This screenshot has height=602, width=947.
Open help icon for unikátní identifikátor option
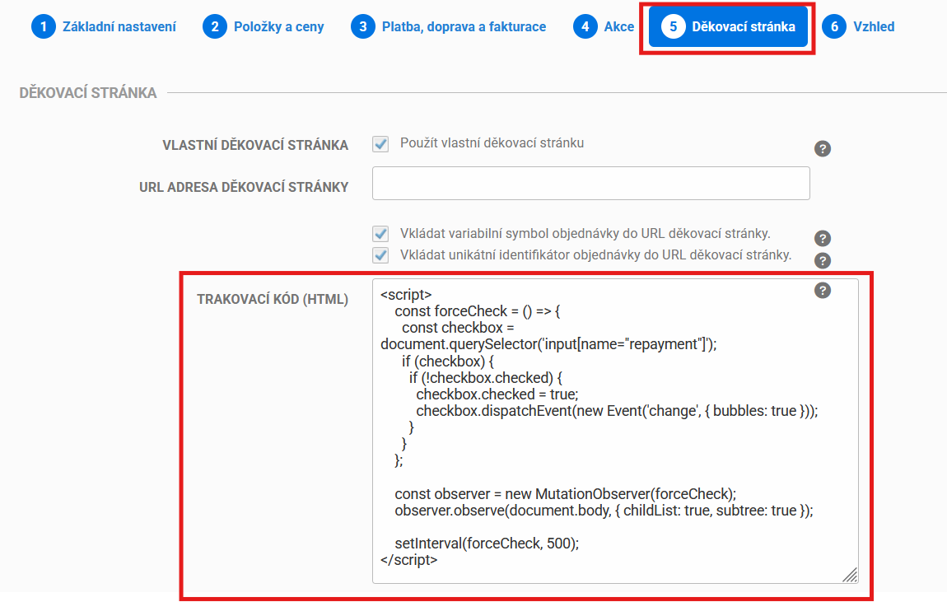pos(822,260)
